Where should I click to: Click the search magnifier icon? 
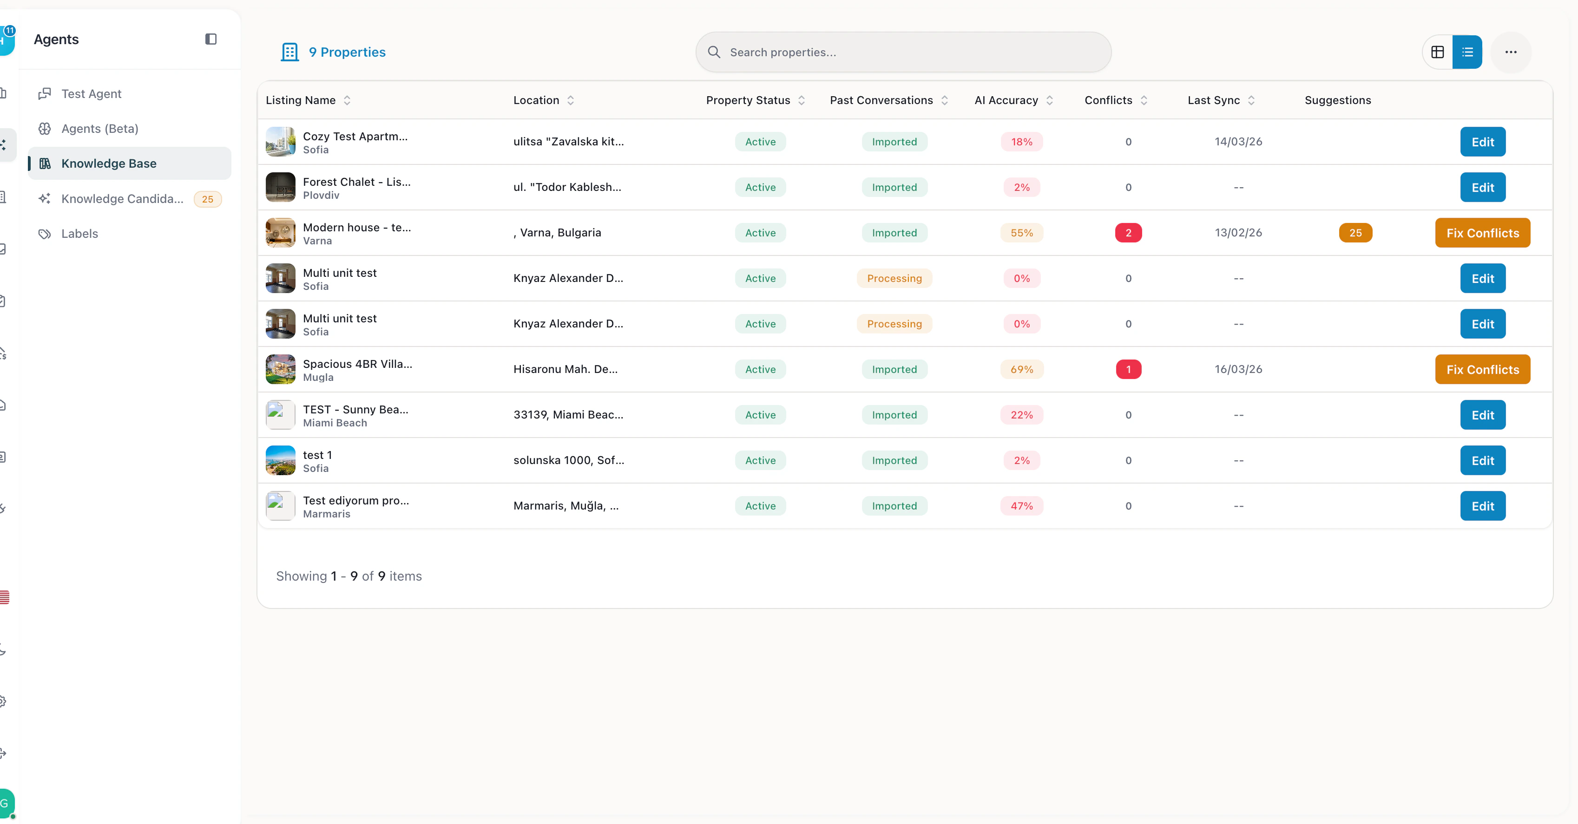click(714, 52)
